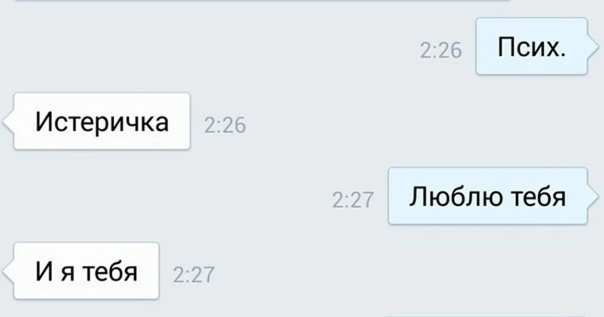Select the outgoing message bubble saying Псих.
Image resolution: width=604 pixels, height=317 pixels.
pyautogui.click(x=532, y=46)
